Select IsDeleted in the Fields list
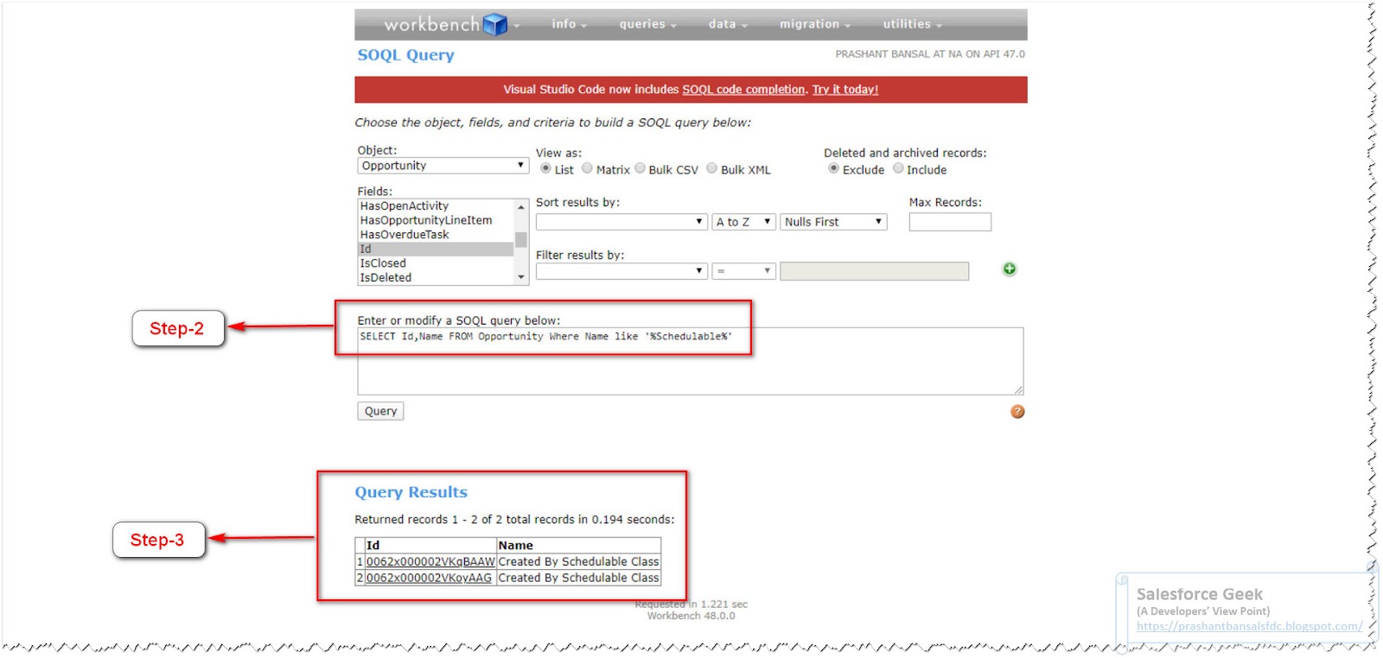Viewport: 1383px width, 658px height. point(436,277)
